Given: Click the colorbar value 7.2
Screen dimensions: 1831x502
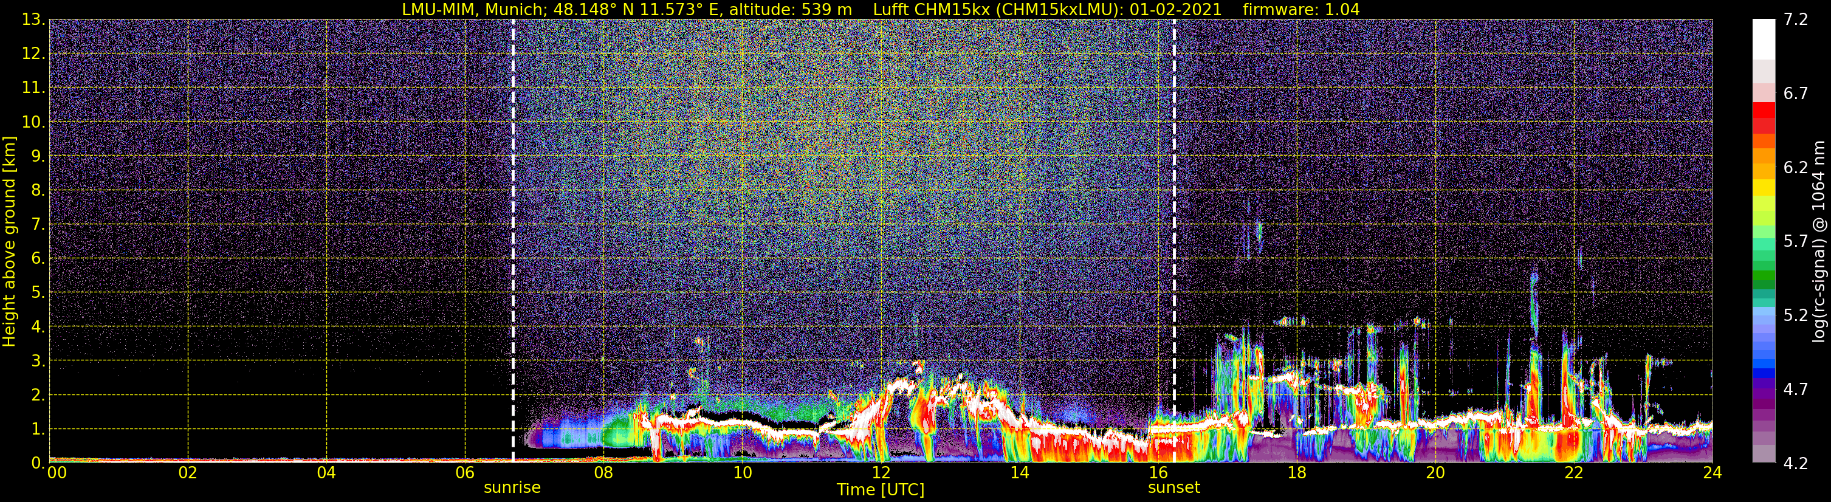Looking at the screenshot, I should point(1796,19).
